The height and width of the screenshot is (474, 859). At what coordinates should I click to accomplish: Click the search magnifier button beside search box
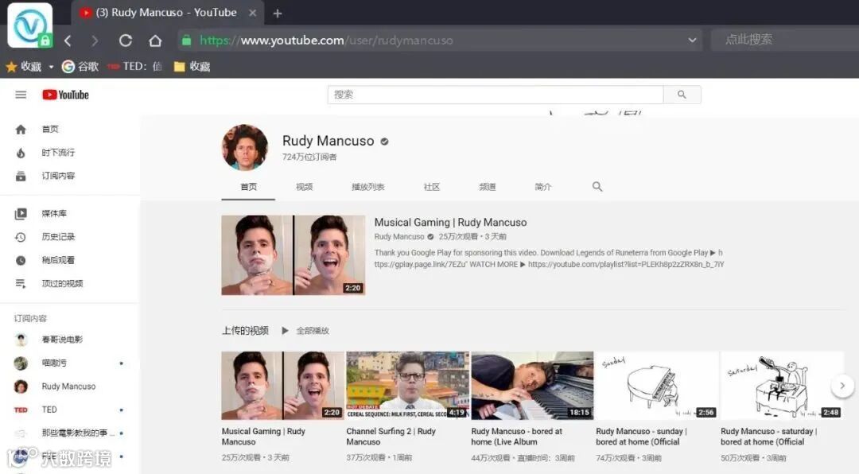[x=682, y=95]
